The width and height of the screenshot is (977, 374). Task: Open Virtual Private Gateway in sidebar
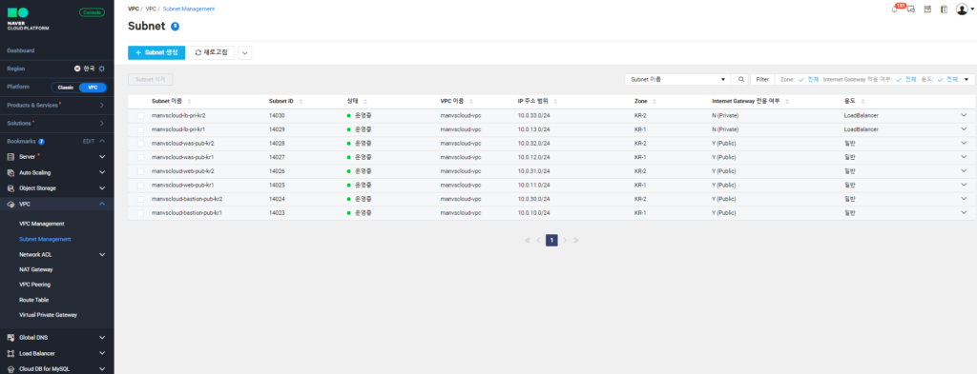click(48, 315)
